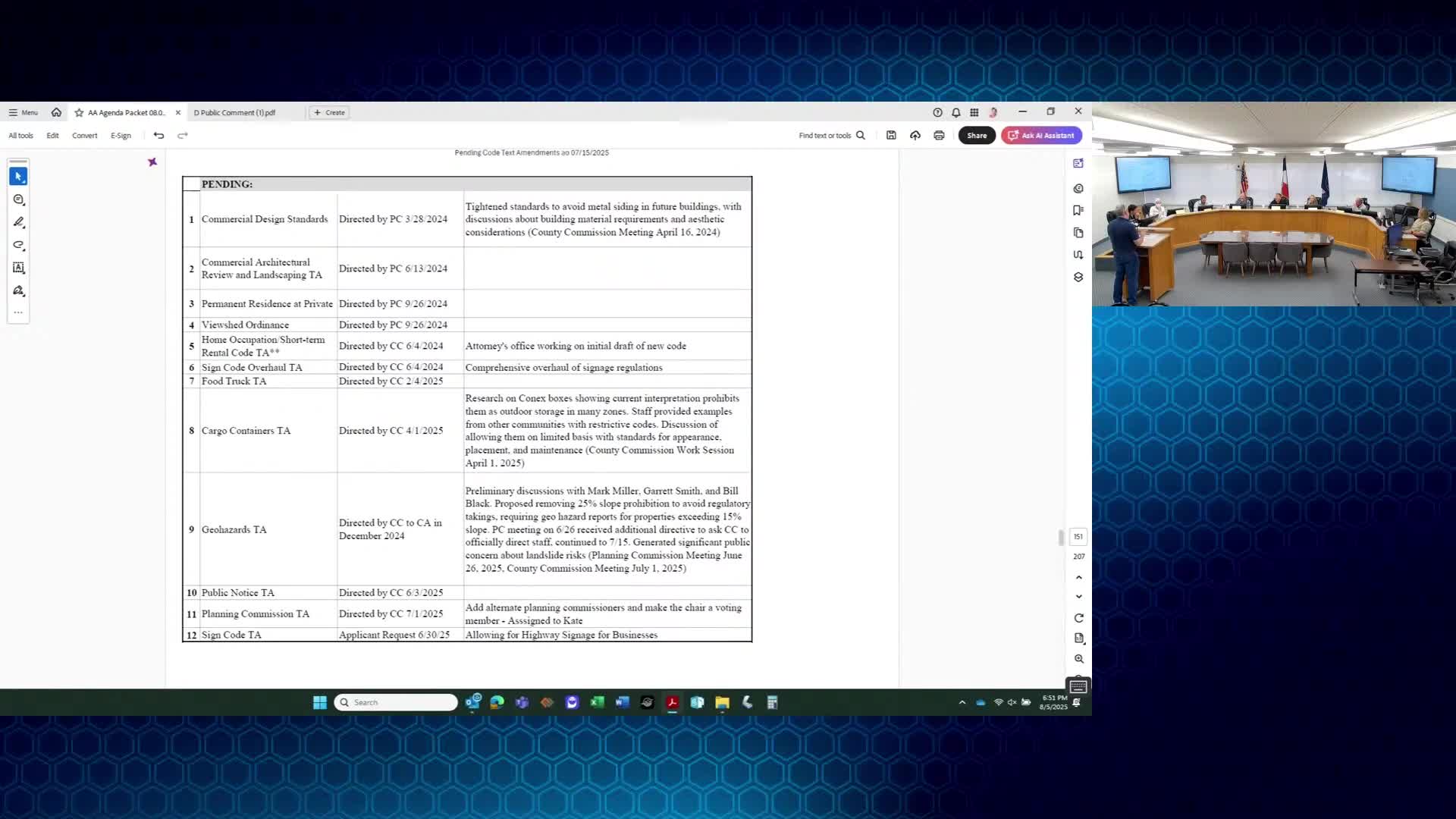
Task: Open the Convert menu
Action: (84, 135)
